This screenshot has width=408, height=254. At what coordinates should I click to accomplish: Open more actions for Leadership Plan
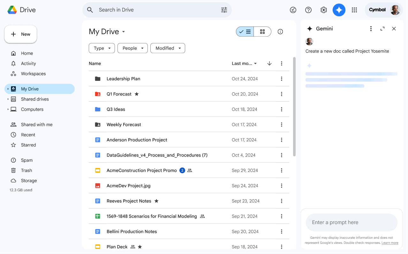pyautogui.click(x=282, y=79)
